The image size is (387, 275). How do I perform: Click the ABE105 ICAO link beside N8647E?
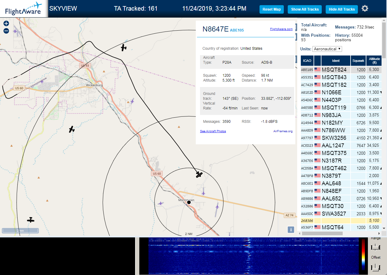[237, 30]
